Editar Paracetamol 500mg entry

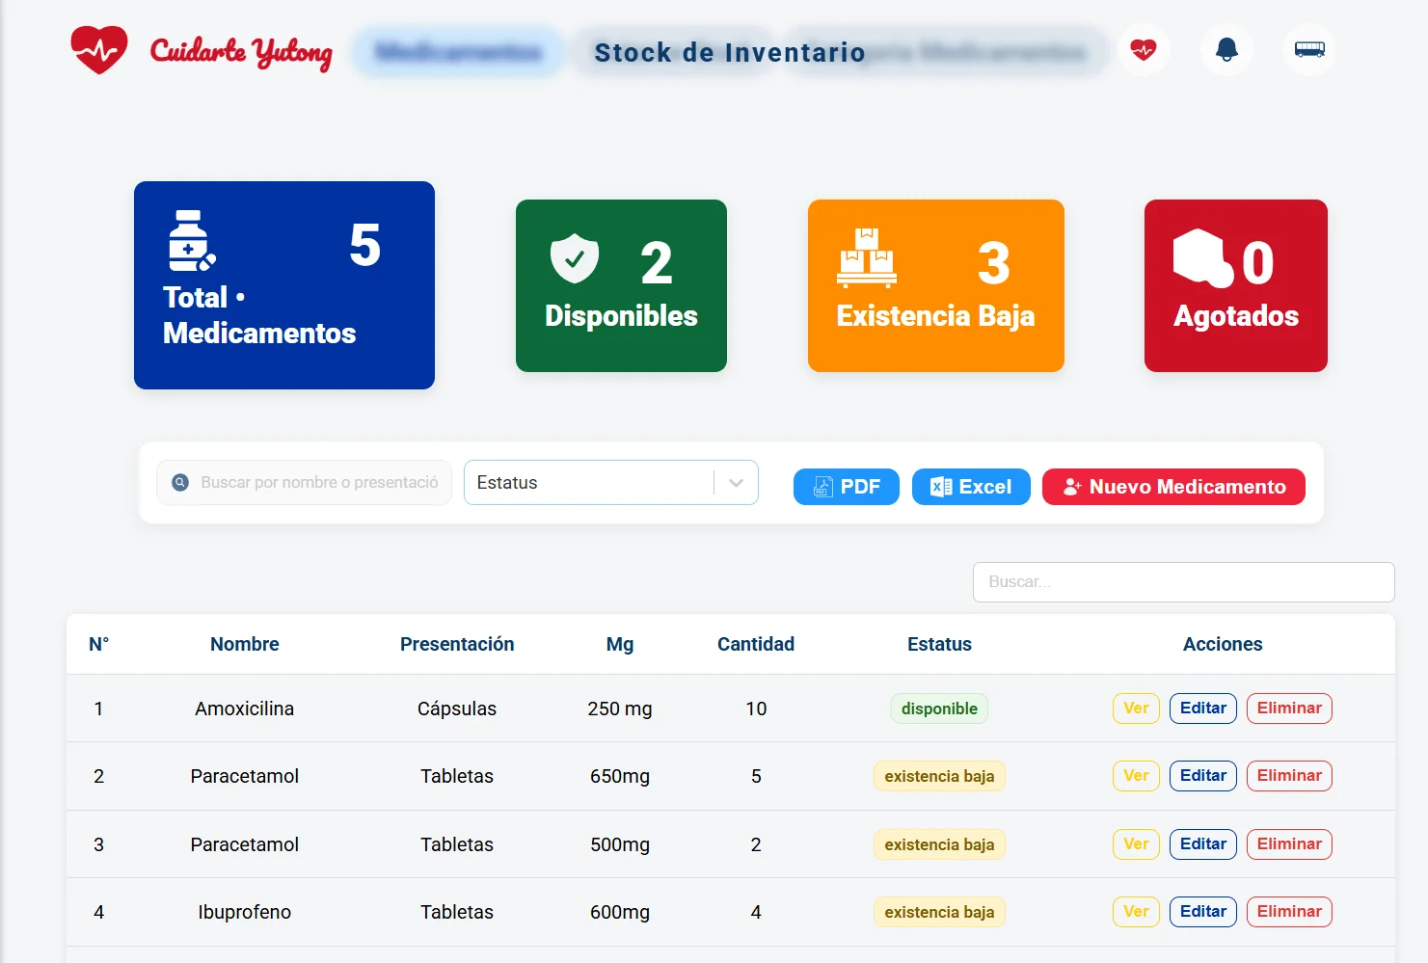[x=1203, y=844]
